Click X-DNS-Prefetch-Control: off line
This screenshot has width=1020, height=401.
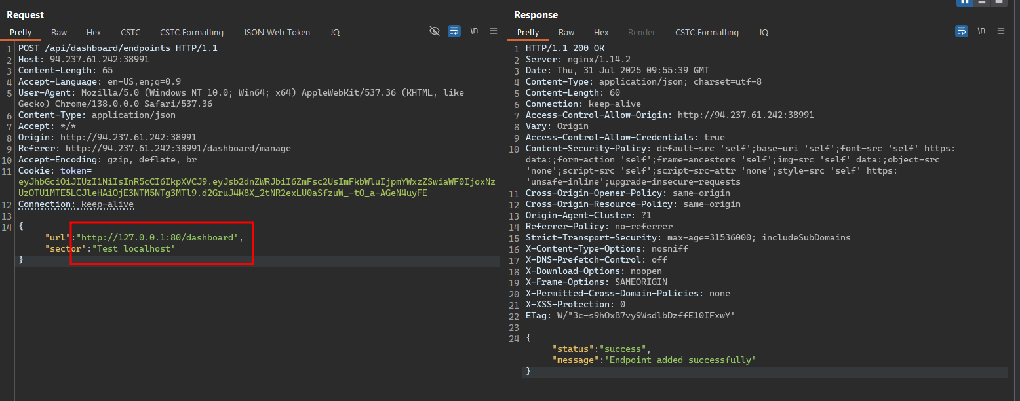[597, 259]
